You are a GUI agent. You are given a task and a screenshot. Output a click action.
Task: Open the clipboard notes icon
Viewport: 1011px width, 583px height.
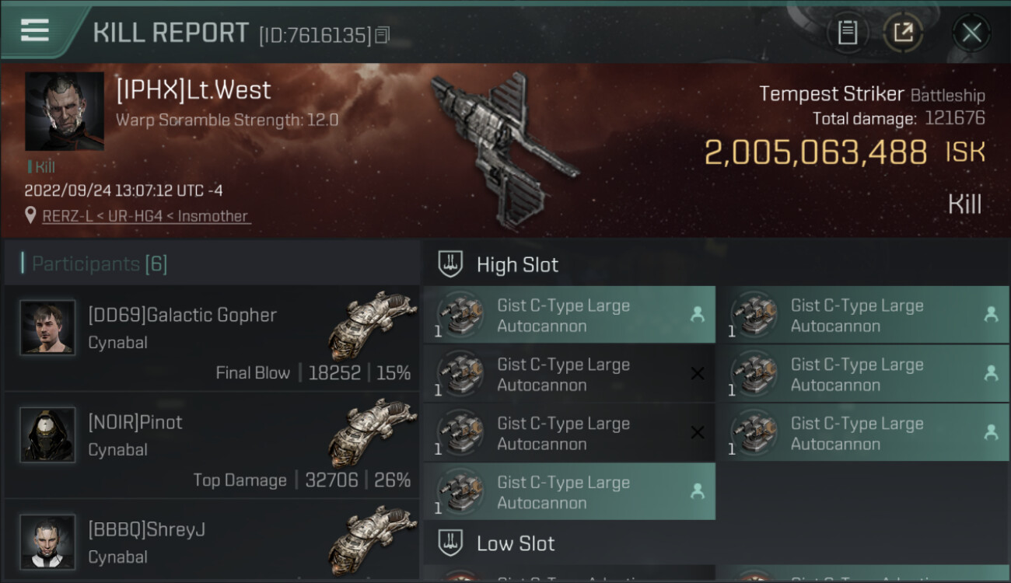click(x=848, y=33)
